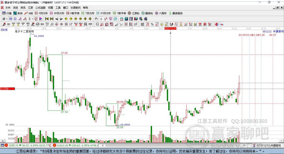Click the 日K线 chart label
This screenshot has height=154, width=284.
click(x=4, y=30)
